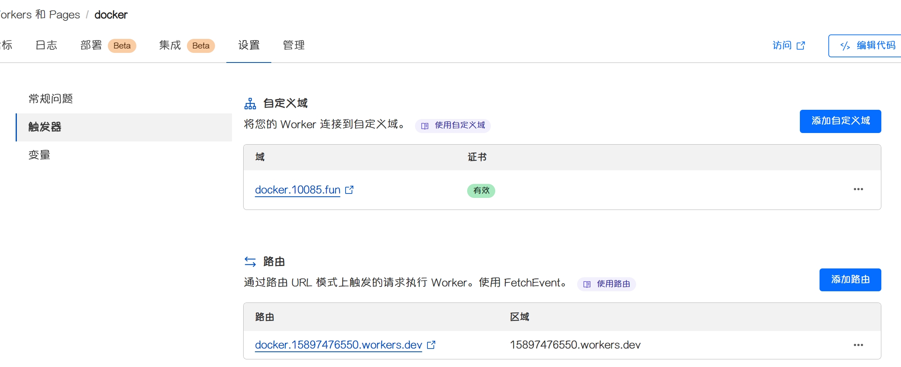Open the 日志 tab

point(46,45)
